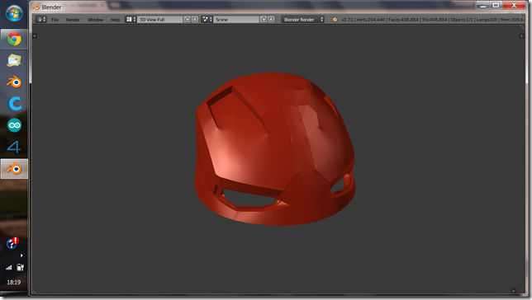Show hidden system tray icons

pos(21,255)
